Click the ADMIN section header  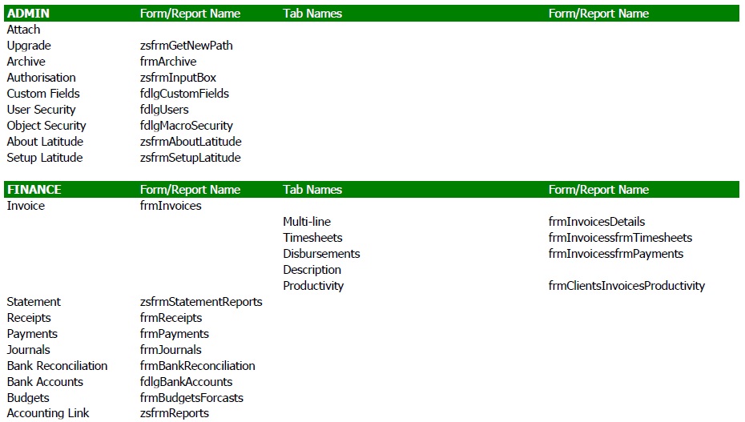click(x=28, y=14)
